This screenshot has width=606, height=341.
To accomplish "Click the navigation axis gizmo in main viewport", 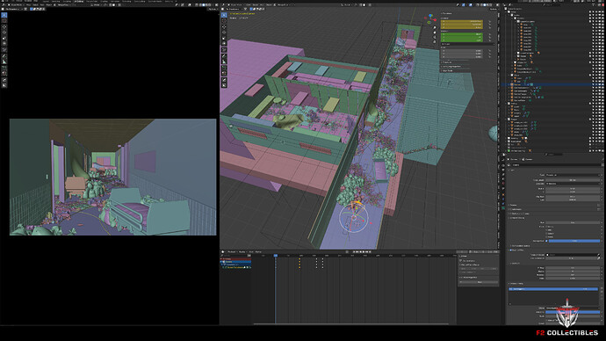I will tap(429, 19).
